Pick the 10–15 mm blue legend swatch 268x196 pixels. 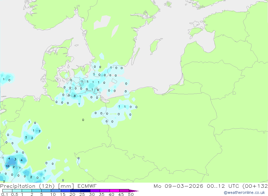tap(56, 191)
